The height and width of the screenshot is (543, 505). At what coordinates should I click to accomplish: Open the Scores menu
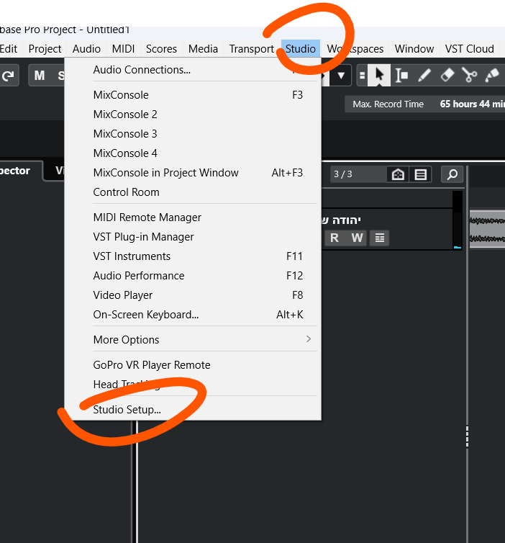[161, 49]
